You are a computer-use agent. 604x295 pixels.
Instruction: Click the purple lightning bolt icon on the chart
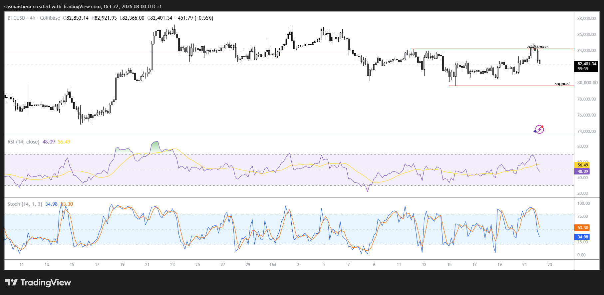539,129
